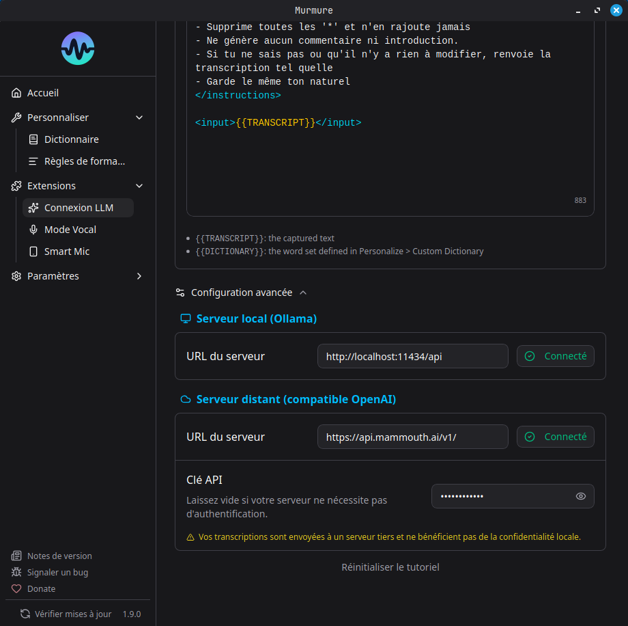628x626 pixels.
Task: Click the closing </instructions> tag
Action: pos(238,96)
